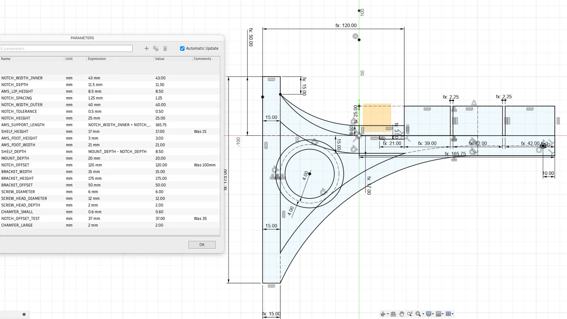The width and height of the screenshot is (567, 319).
Task: Select the Pan hand tool
Action: pos(402,314)
